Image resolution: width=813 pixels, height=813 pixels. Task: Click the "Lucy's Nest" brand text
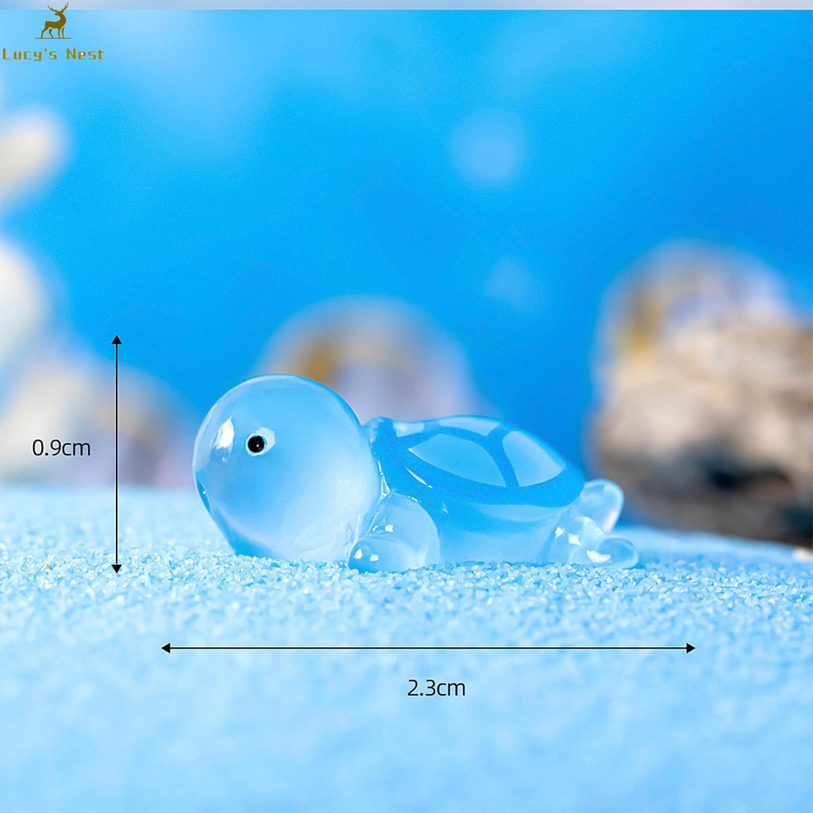[52, 55]
